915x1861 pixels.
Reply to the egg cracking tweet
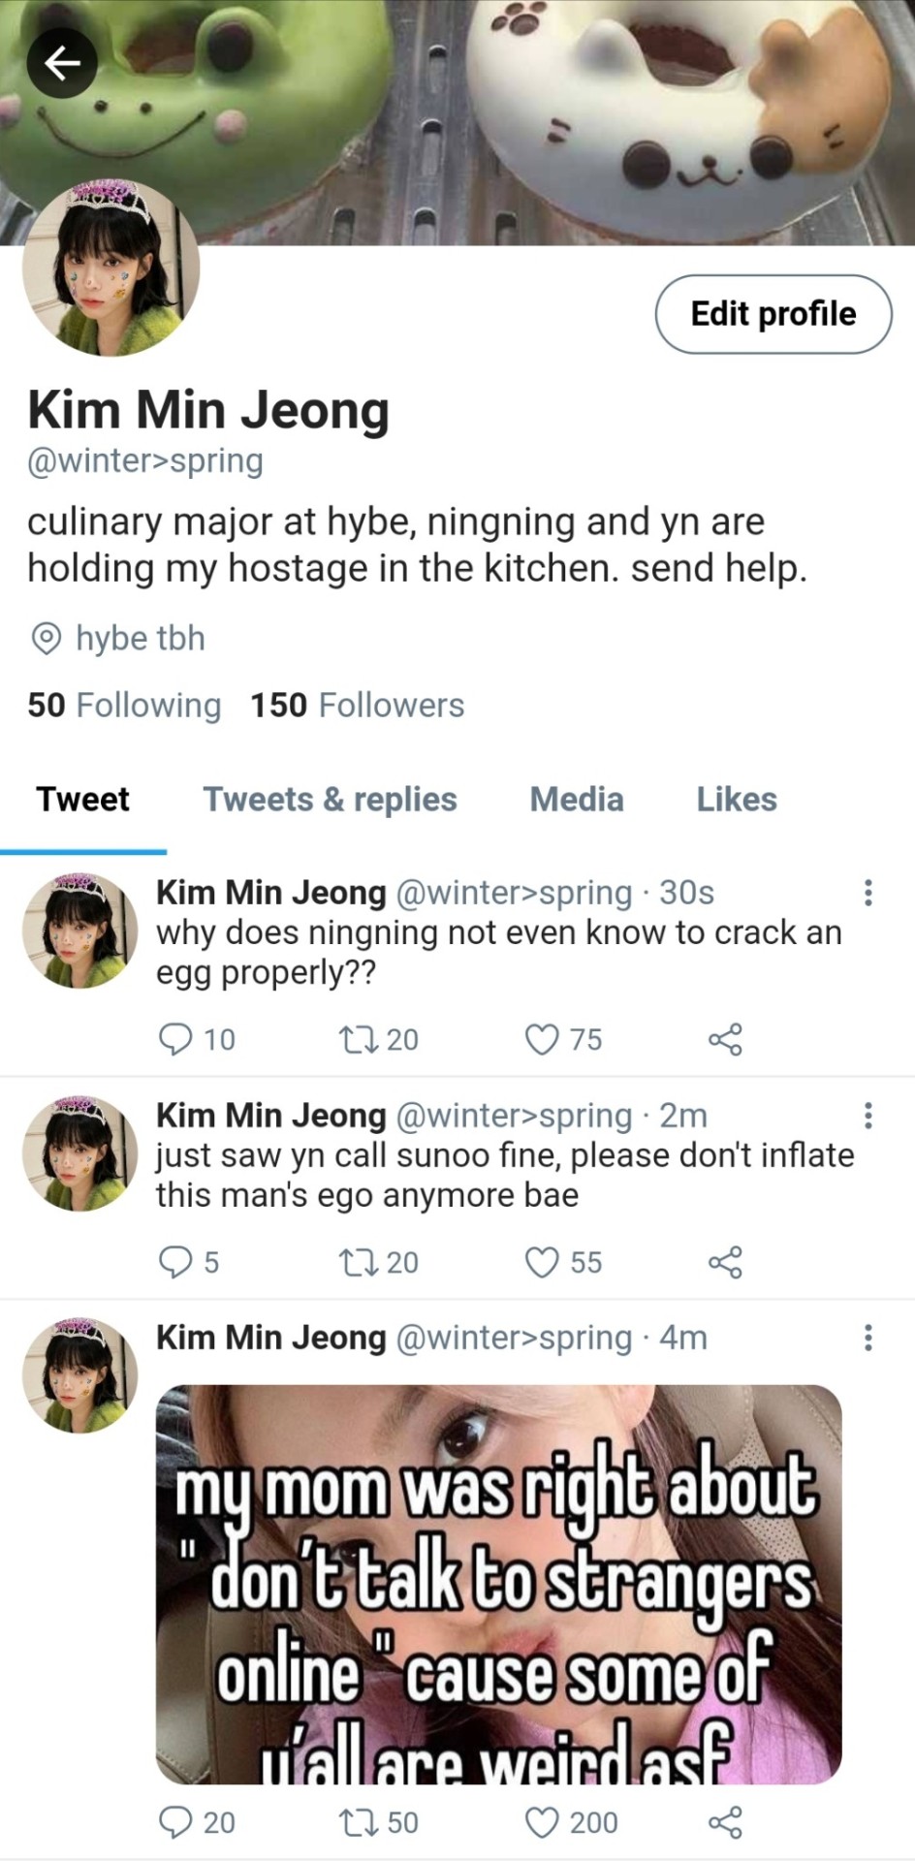[x=175, y=1039]
